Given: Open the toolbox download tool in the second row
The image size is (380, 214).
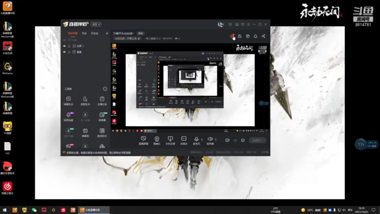Looking at the screenshot, I should tap(85, 117).
